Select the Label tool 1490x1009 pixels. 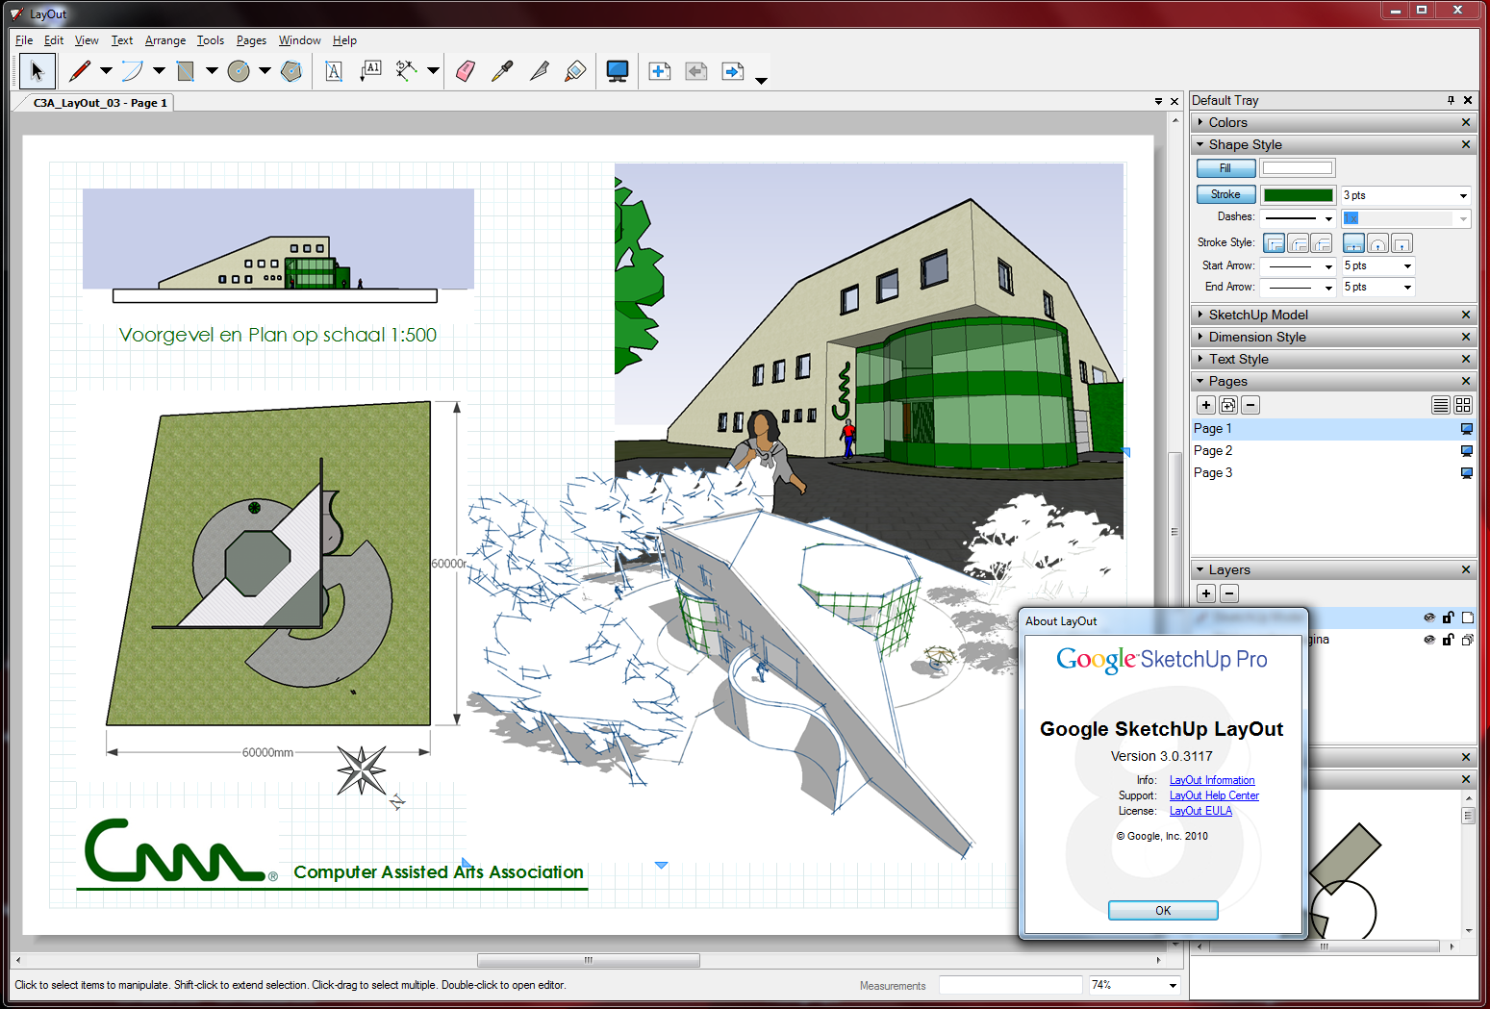point(370,71)
